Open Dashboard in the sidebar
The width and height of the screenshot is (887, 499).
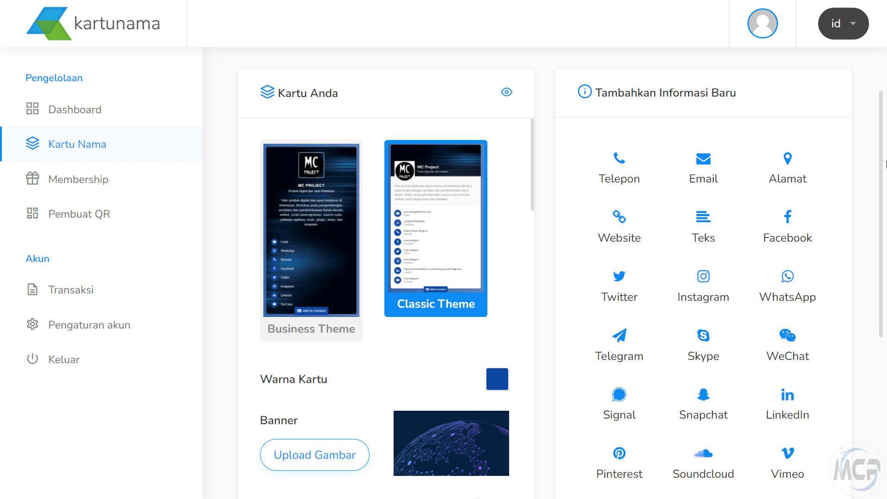point(74,110)
